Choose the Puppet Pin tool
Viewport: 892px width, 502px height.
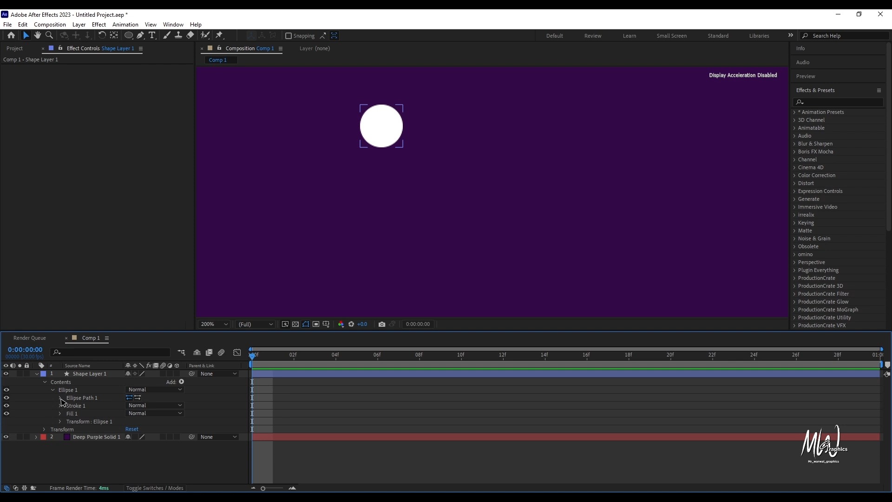tap(219, 35)
